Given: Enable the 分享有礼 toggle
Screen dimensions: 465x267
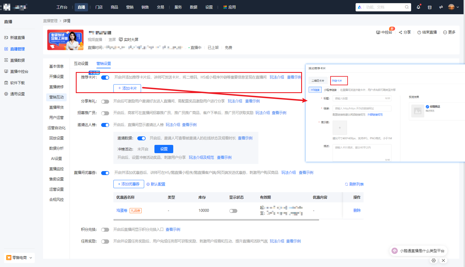Looking at the screenshot, I should tap(105, 101).
